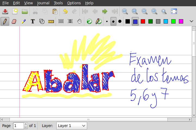Image resolution: width=196 pixels, height=130 pixels.
Task: Open the Tools menu
Action: (58, 3)
